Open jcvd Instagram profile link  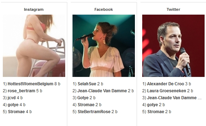tap(12, 98)
